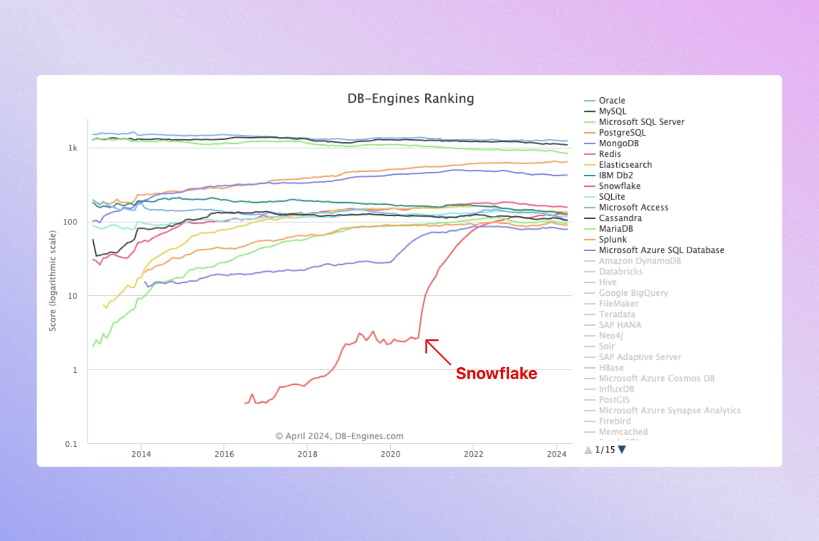Hide the Splunk series
Screen dimensions: 819x541
point(605,239)
